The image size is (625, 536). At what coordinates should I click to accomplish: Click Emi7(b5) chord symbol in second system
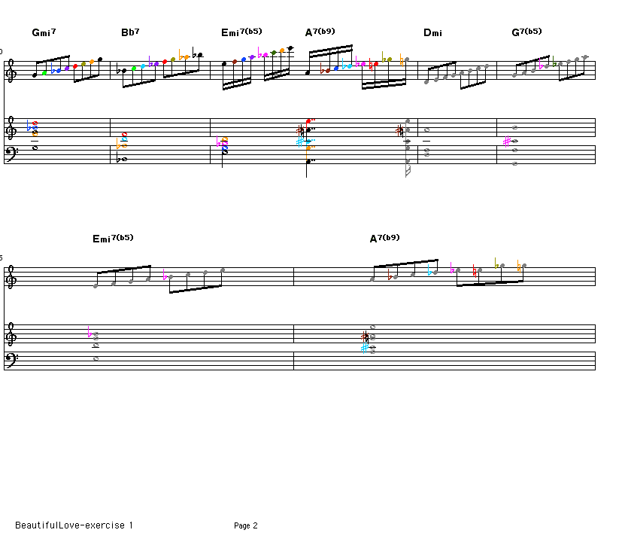click(113, 239)
